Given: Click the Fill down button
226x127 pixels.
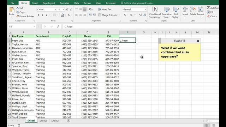Looking at the screenshot, I should click(x=211, y=12).
